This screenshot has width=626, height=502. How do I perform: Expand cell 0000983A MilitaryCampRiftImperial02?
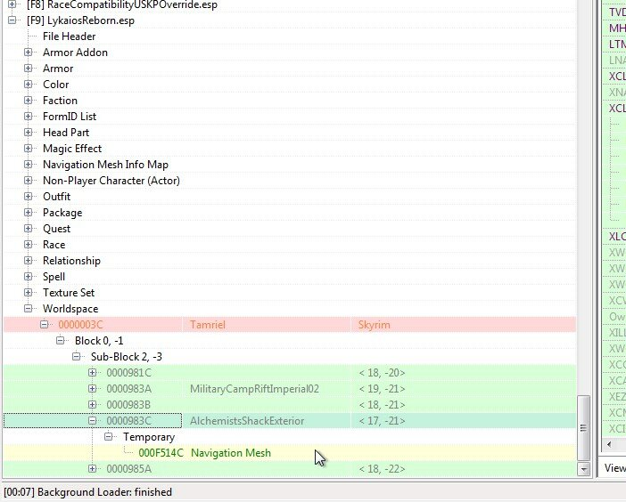click(x=93, y=389)
